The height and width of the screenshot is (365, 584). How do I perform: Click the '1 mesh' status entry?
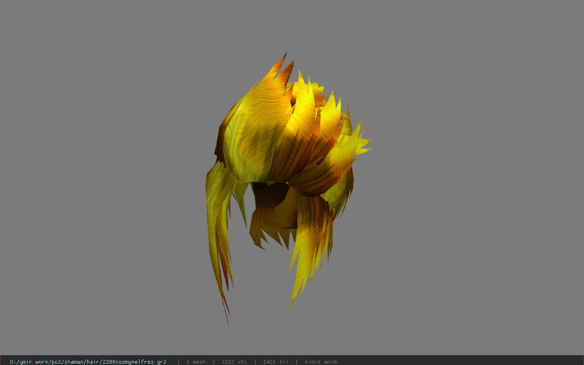tap(196, 362)
